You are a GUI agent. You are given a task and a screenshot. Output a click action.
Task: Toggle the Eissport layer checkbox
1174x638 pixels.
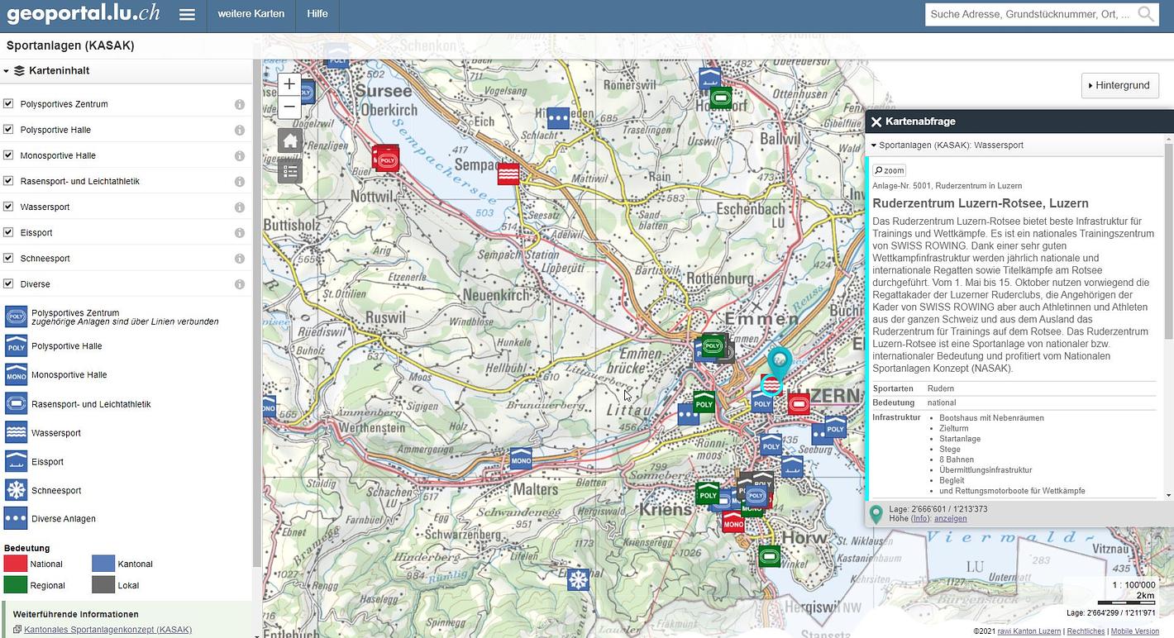point(8,232)
